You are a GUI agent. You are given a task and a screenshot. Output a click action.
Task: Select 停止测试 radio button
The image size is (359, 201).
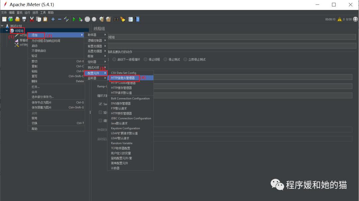click(165, 59)
